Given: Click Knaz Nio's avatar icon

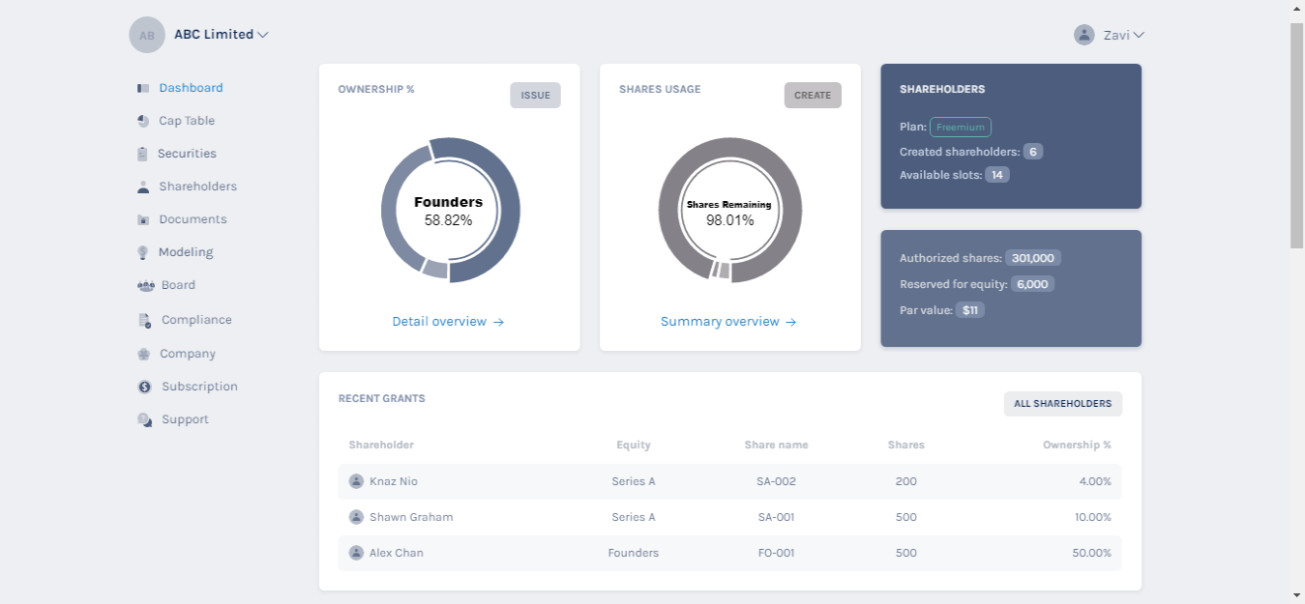Looking at the screenshot, I should 356,481.
